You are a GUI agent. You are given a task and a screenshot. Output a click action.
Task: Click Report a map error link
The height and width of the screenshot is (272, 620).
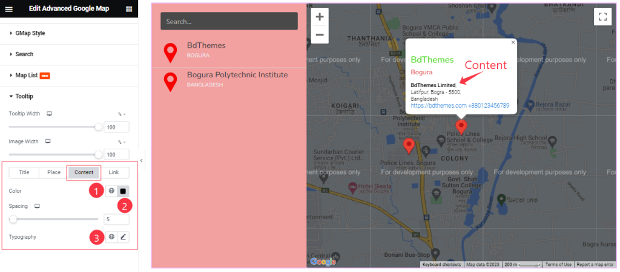tap(595, 265)
